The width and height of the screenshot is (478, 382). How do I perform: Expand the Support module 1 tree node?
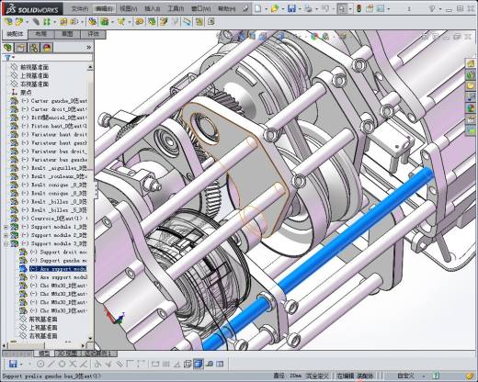(6, 227)
